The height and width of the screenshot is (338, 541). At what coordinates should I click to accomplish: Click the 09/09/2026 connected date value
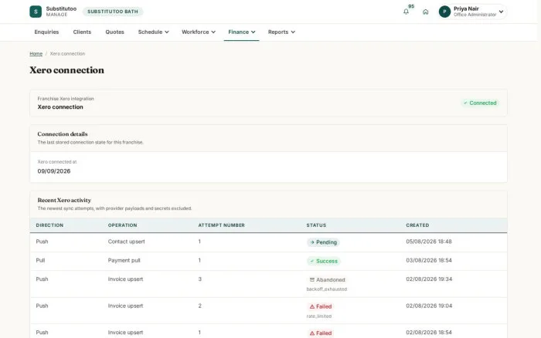(54, 171)
